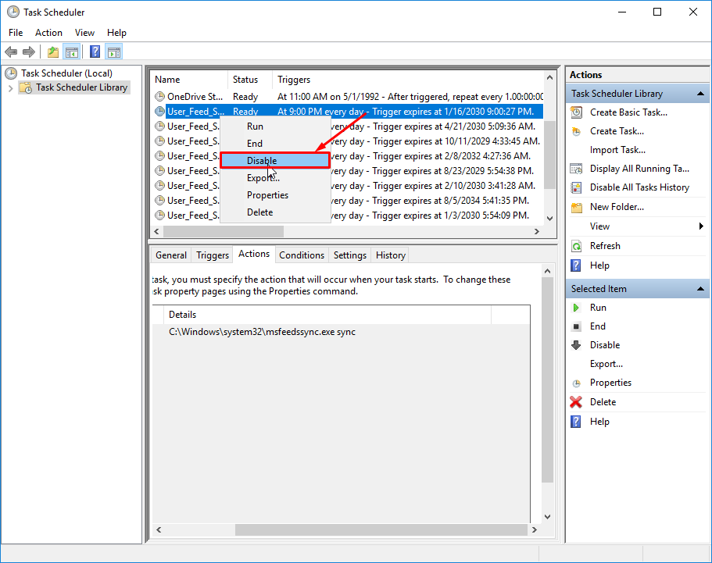The height and width of the screenshot is (563, 712).
Task: Expand the Task Scheduler Library tree node
Action: 10,88
